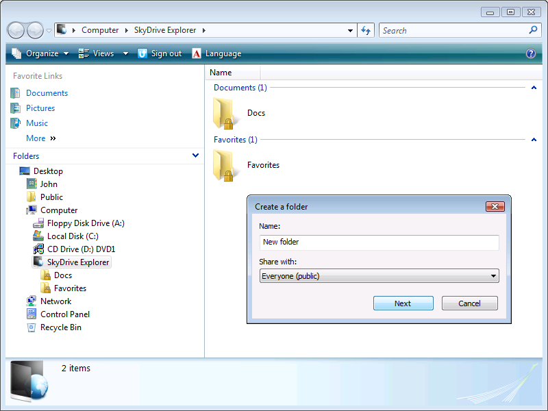Viewport: 548px width, 411px height.
Task: Select the Favorites locked folder icon
Action: tap(225, 165)
